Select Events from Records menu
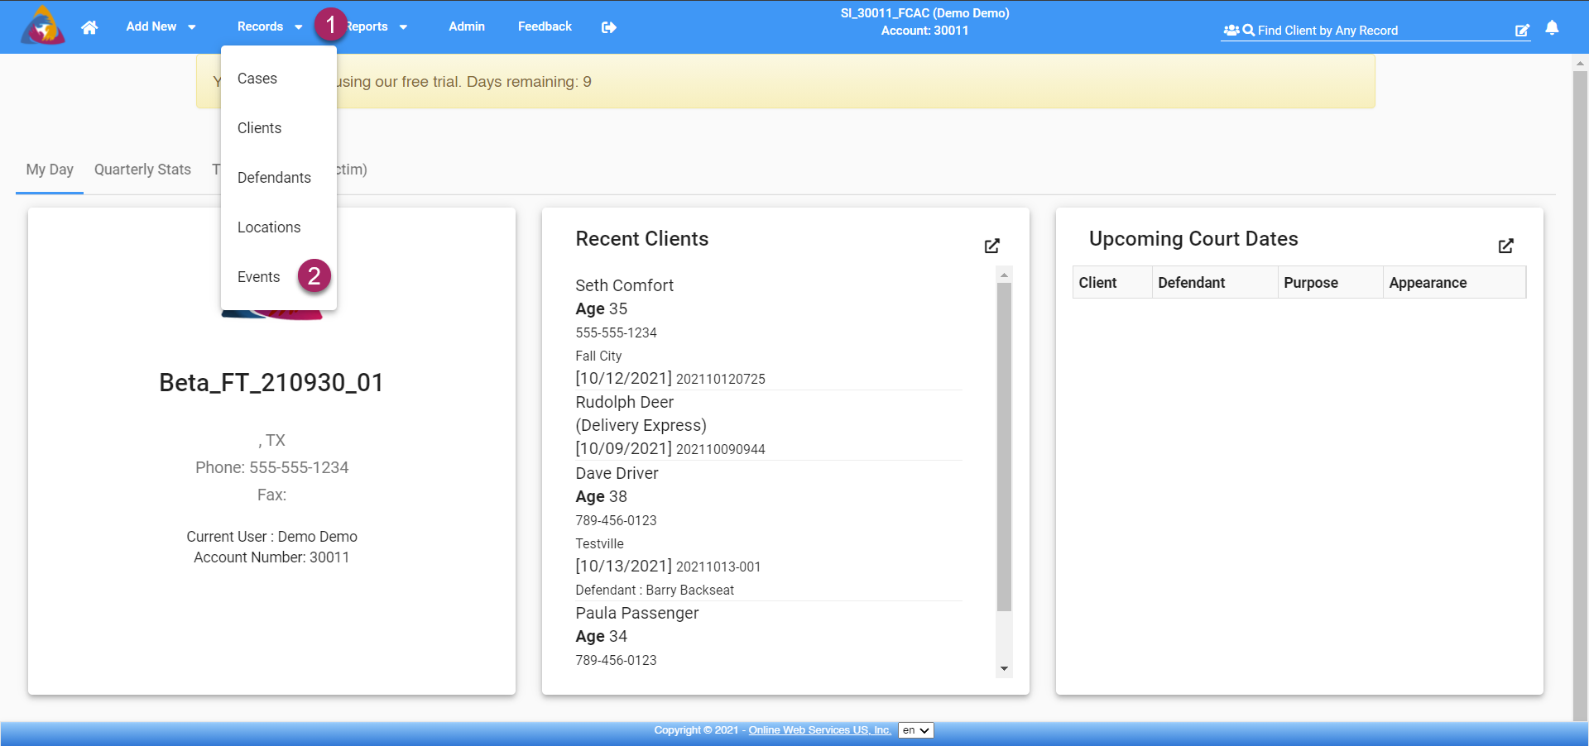Image resolution: width=1589 pixels, height=746 pixels. coord(259,277)
